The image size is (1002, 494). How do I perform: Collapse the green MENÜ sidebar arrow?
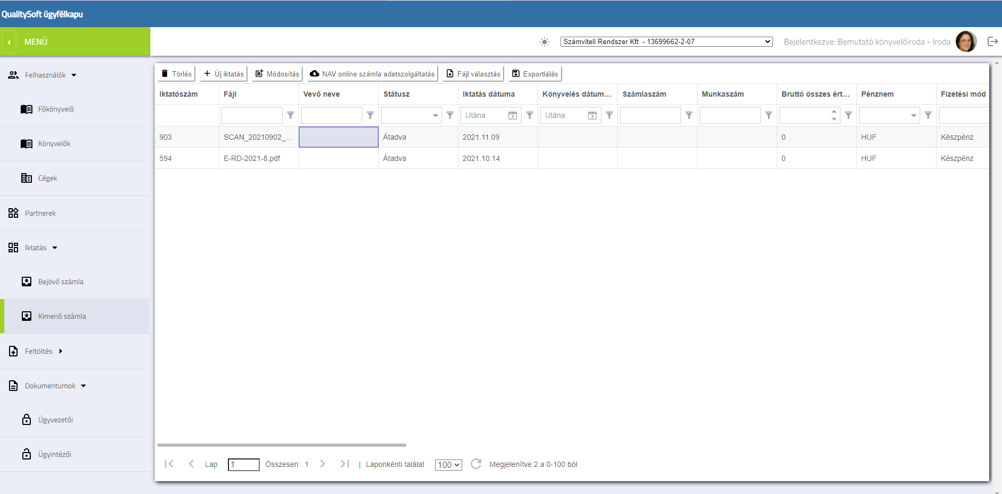tap(9, 42)
